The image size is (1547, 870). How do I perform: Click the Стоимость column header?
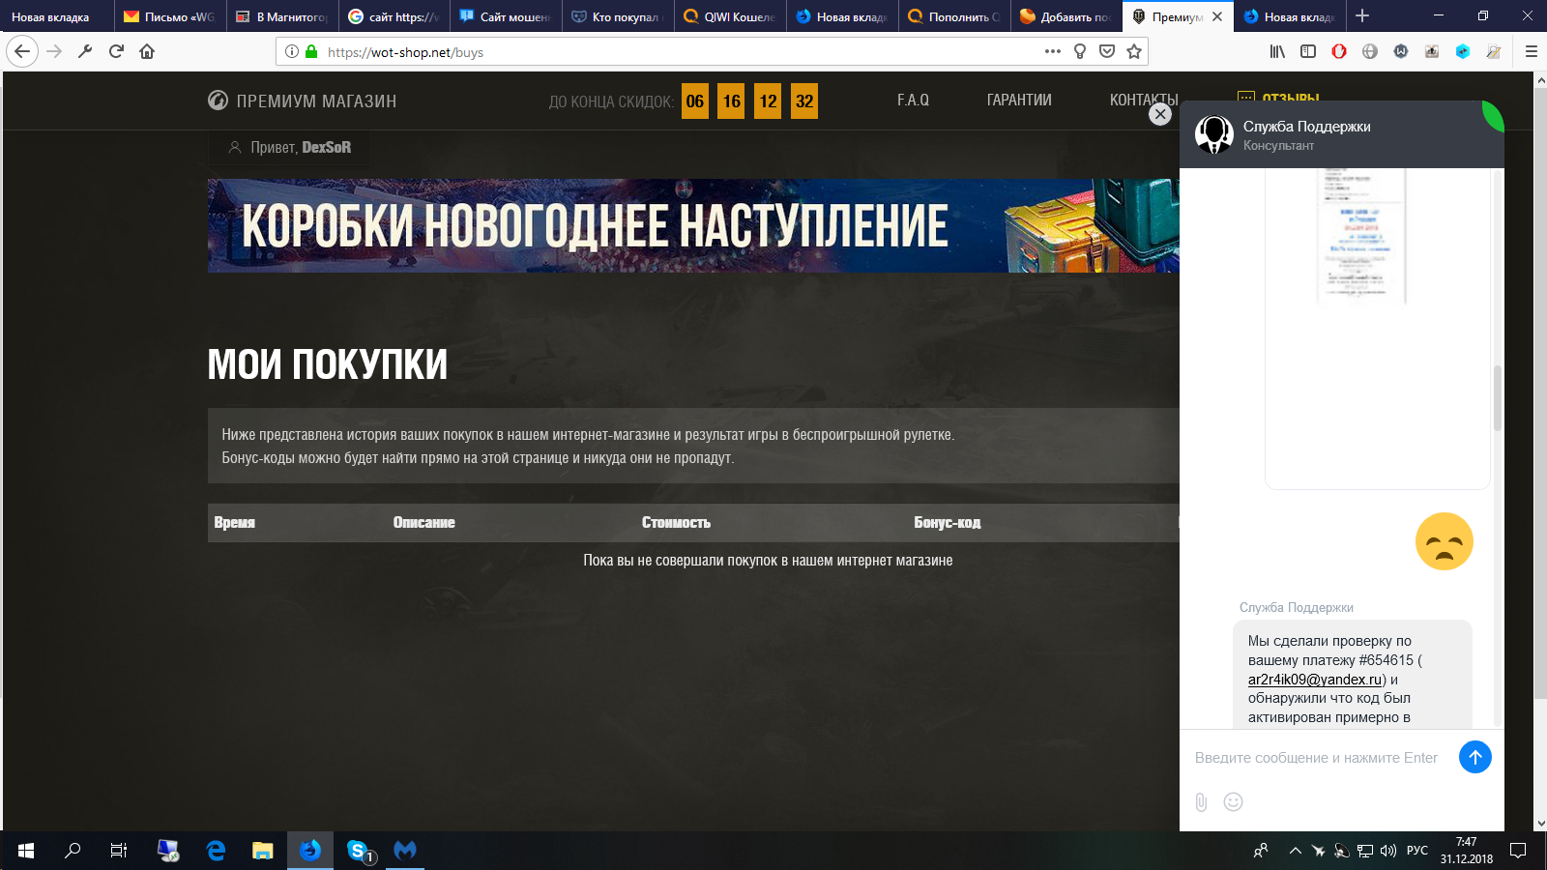[x=676, y=523]
